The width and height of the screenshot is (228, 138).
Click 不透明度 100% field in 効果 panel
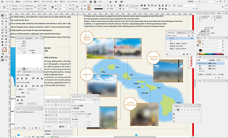pyautogui.click(x=218, y=60)
